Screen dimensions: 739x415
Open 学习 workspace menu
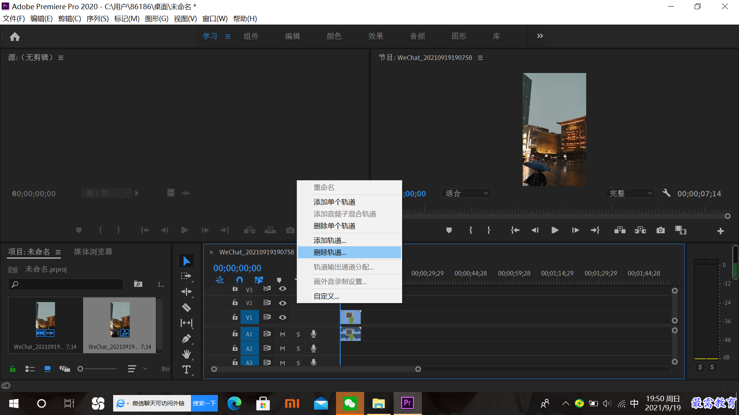[x=228, y=37]
